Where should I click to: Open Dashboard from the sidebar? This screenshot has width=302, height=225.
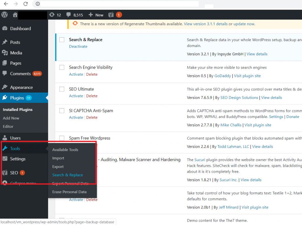pyautogui.click(x=20, y=29)
